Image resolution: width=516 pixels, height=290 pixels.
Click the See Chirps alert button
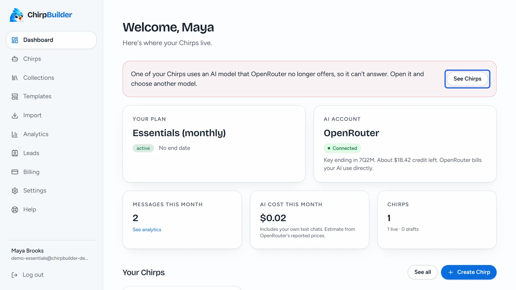pos(467,79)
